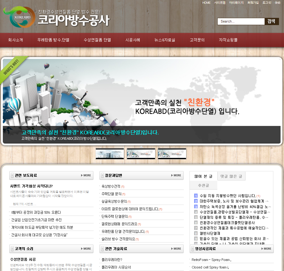284x271 pixels.
Task: Go to the 시공사례 menu
Action: point(133,40)
